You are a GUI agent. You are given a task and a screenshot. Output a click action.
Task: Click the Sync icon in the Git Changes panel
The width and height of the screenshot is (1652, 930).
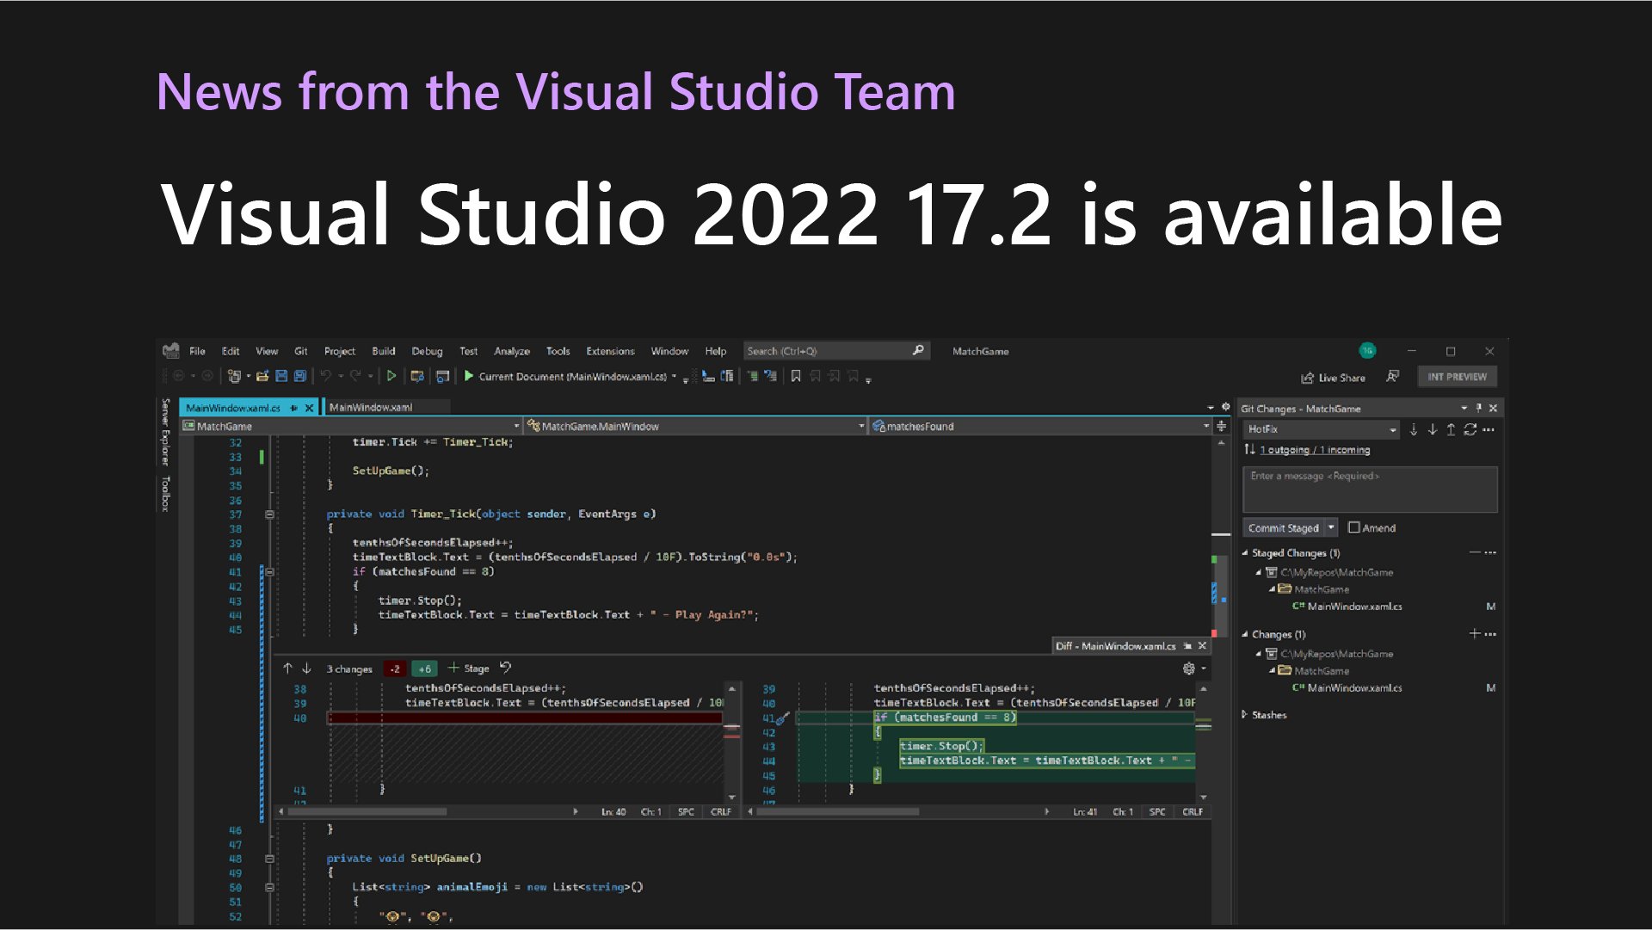pyautogui.click(x=1470, y=429)
